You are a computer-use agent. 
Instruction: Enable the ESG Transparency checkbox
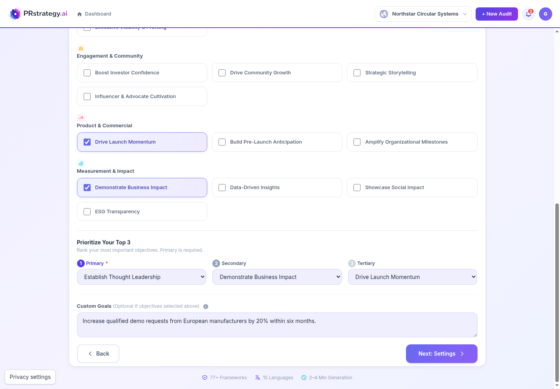(87, 212)
